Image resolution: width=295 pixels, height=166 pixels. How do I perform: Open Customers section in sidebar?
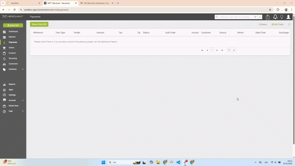click(x=13, y=64)
